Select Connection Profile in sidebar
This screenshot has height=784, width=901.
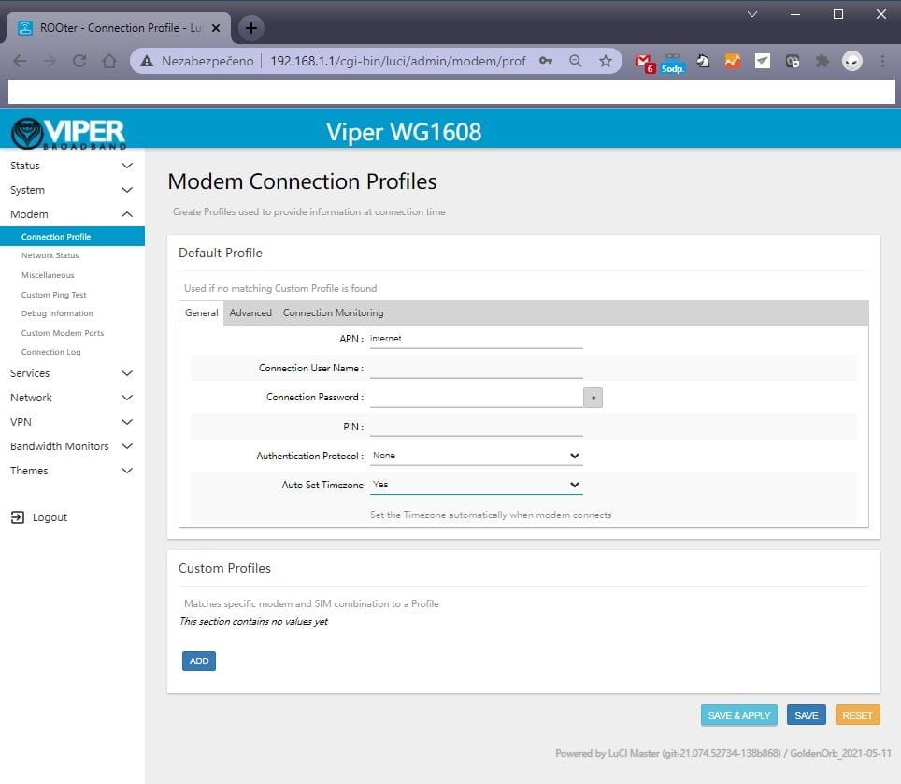[72, 237]
